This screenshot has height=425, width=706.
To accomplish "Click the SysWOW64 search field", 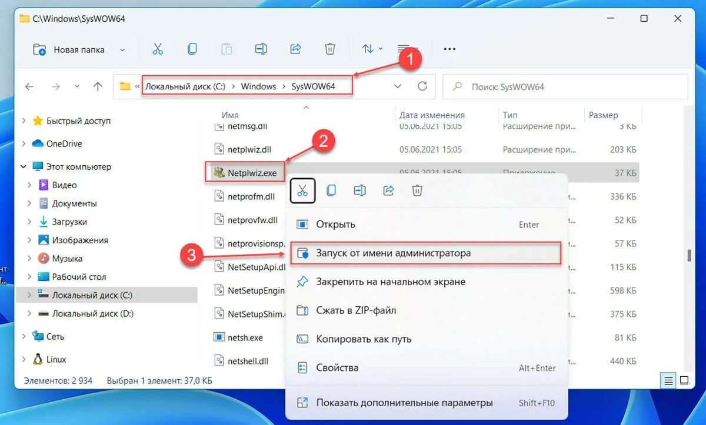I will (x=565, y=86).
